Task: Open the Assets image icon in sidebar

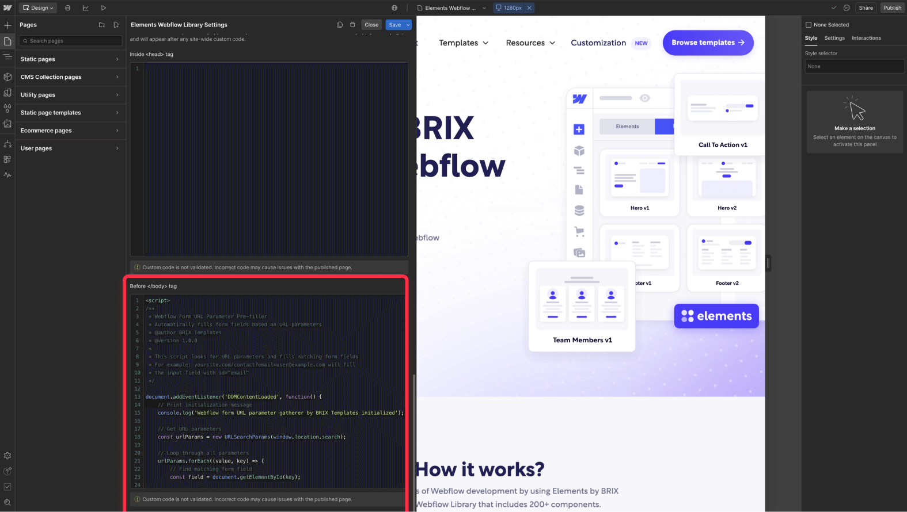Action: pyautogui.click(x=7, y=124)
